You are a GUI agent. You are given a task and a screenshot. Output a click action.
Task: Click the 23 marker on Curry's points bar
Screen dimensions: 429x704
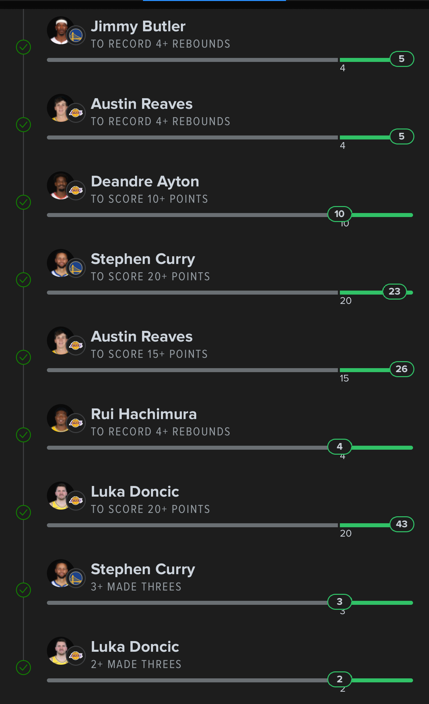pos(394,292)
